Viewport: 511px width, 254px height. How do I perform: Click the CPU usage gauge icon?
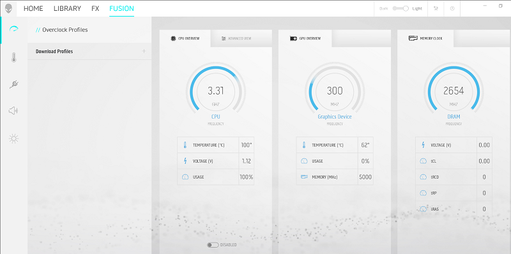pyautogui.click(x=185, y=177)
